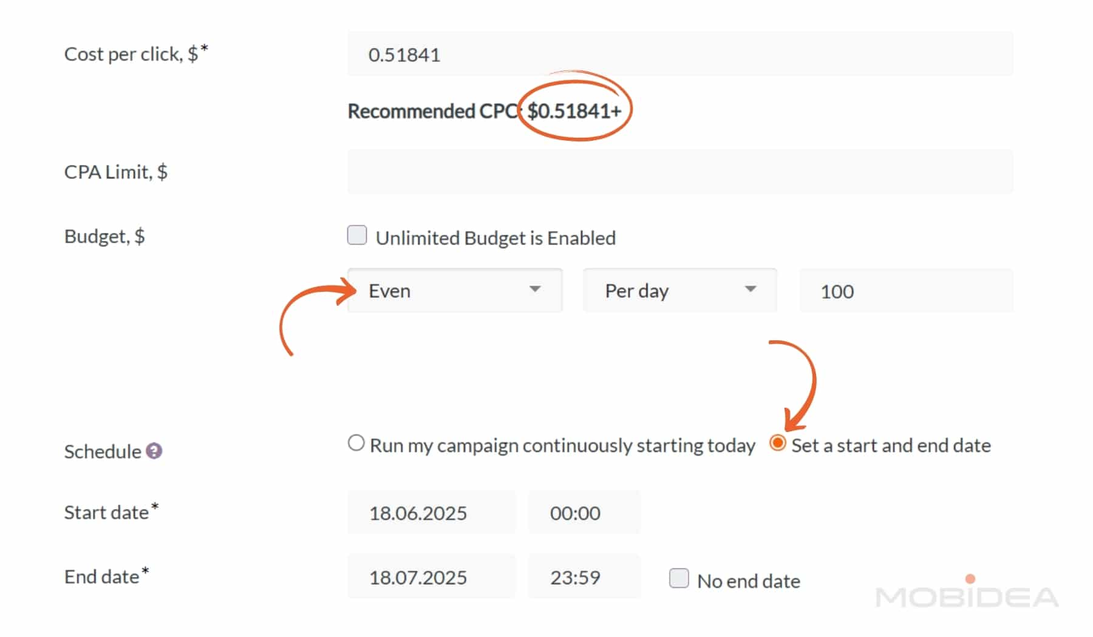Click the No end date label text
Screen dimensions: 1093x637
(x=748, y=581)
